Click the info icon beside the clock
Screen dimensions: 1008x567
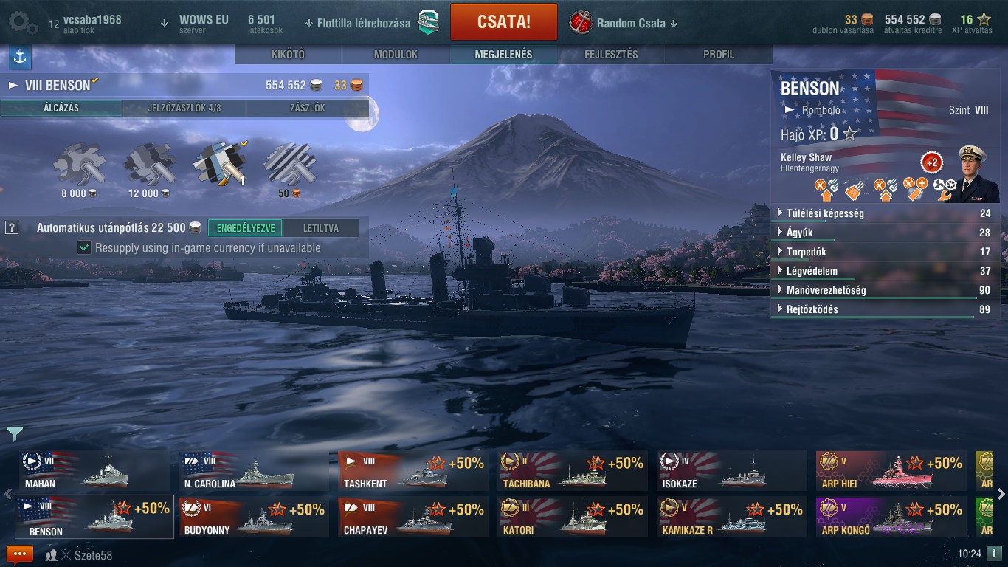coord(994,553)
